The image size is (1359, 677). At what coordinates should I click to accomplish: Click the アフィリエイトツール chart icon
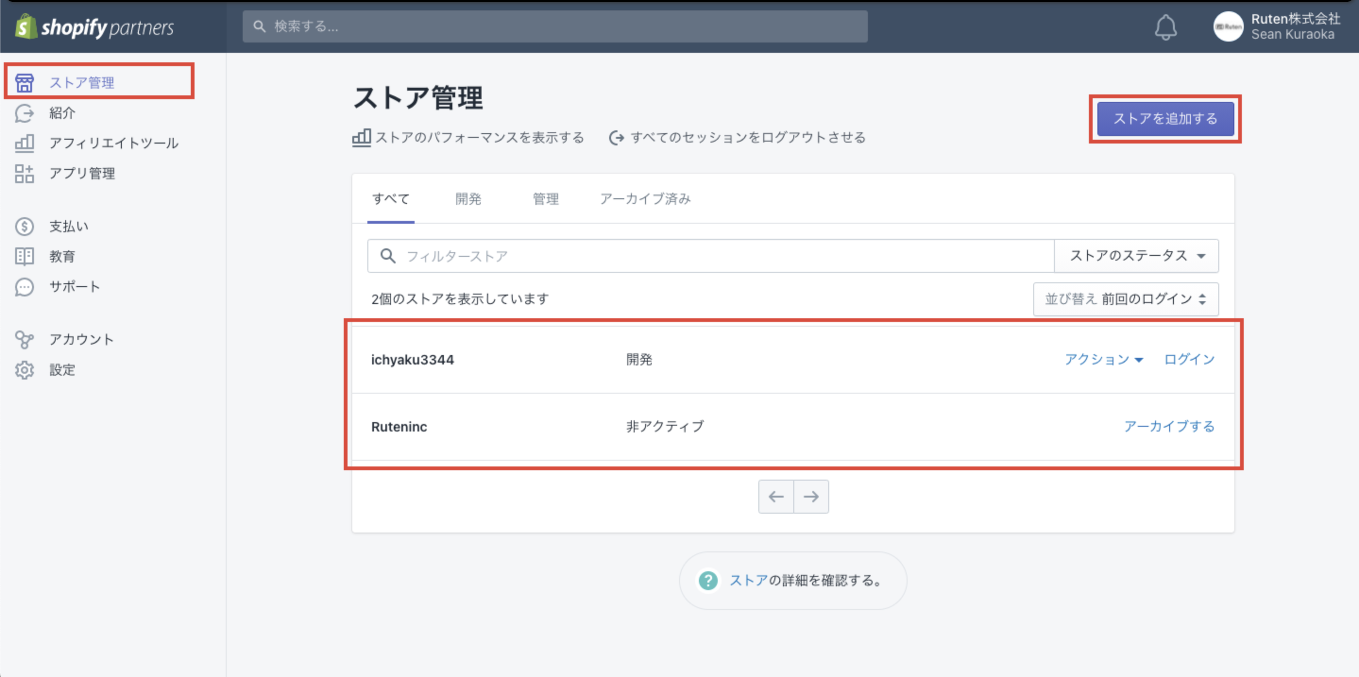[x=24, y=143]
